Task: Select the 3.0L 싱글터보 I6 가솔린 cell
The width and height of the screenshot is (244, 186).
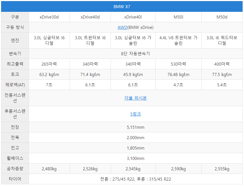Action: [133, 40]
